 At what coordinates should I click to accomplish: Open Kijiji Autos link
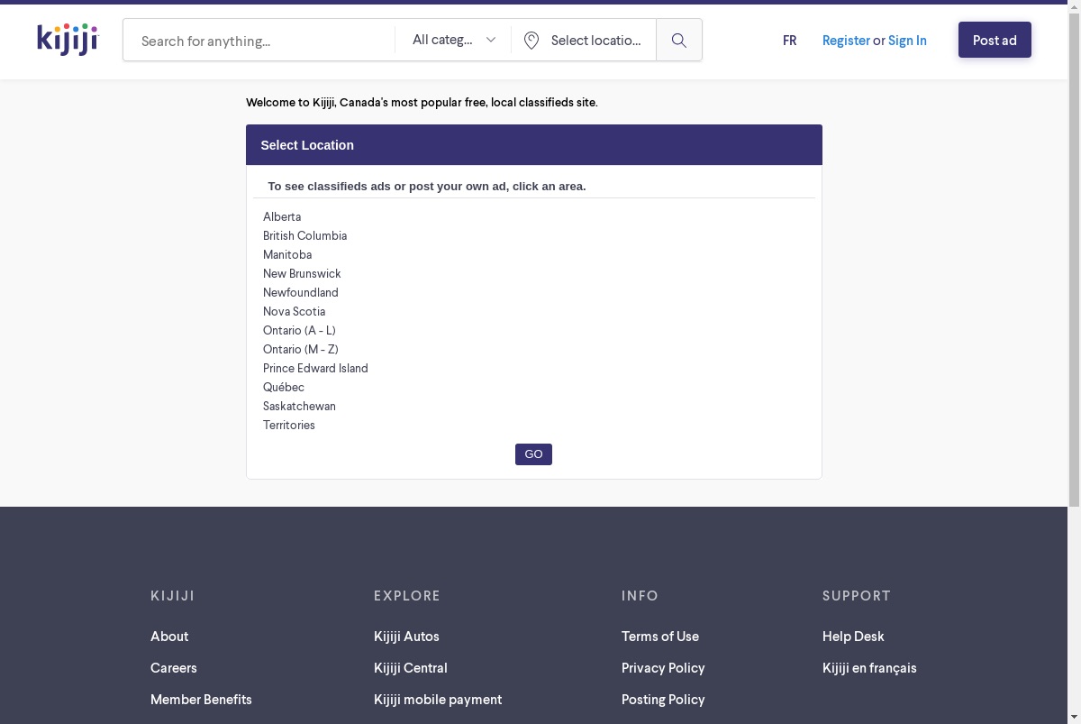click(x=406, y=637)
